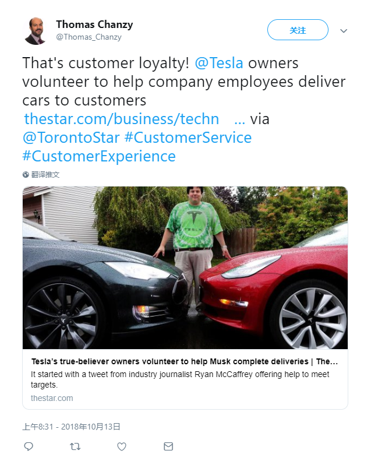Visit the @TorontoStar profile mention
The height and width of the screenshot is (461, 371).
71,138
